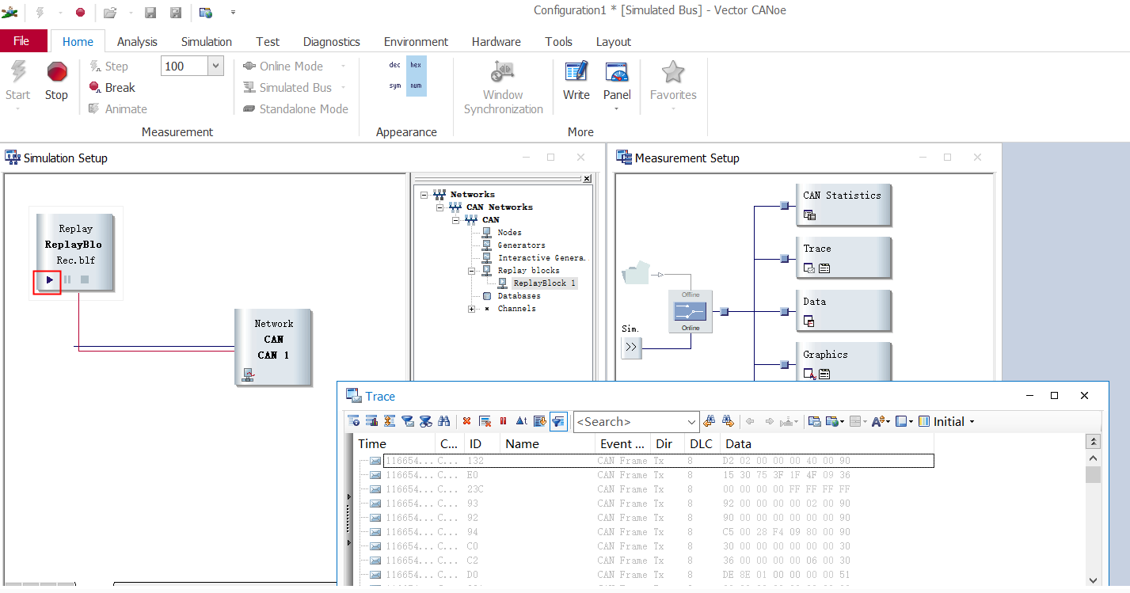The image size is (1130, 593).
Task: Toggle the delta time icon in Trace toolbar
Action: (522, 421)
